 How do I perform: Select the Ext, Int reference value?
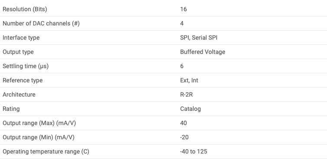[189, 80]
